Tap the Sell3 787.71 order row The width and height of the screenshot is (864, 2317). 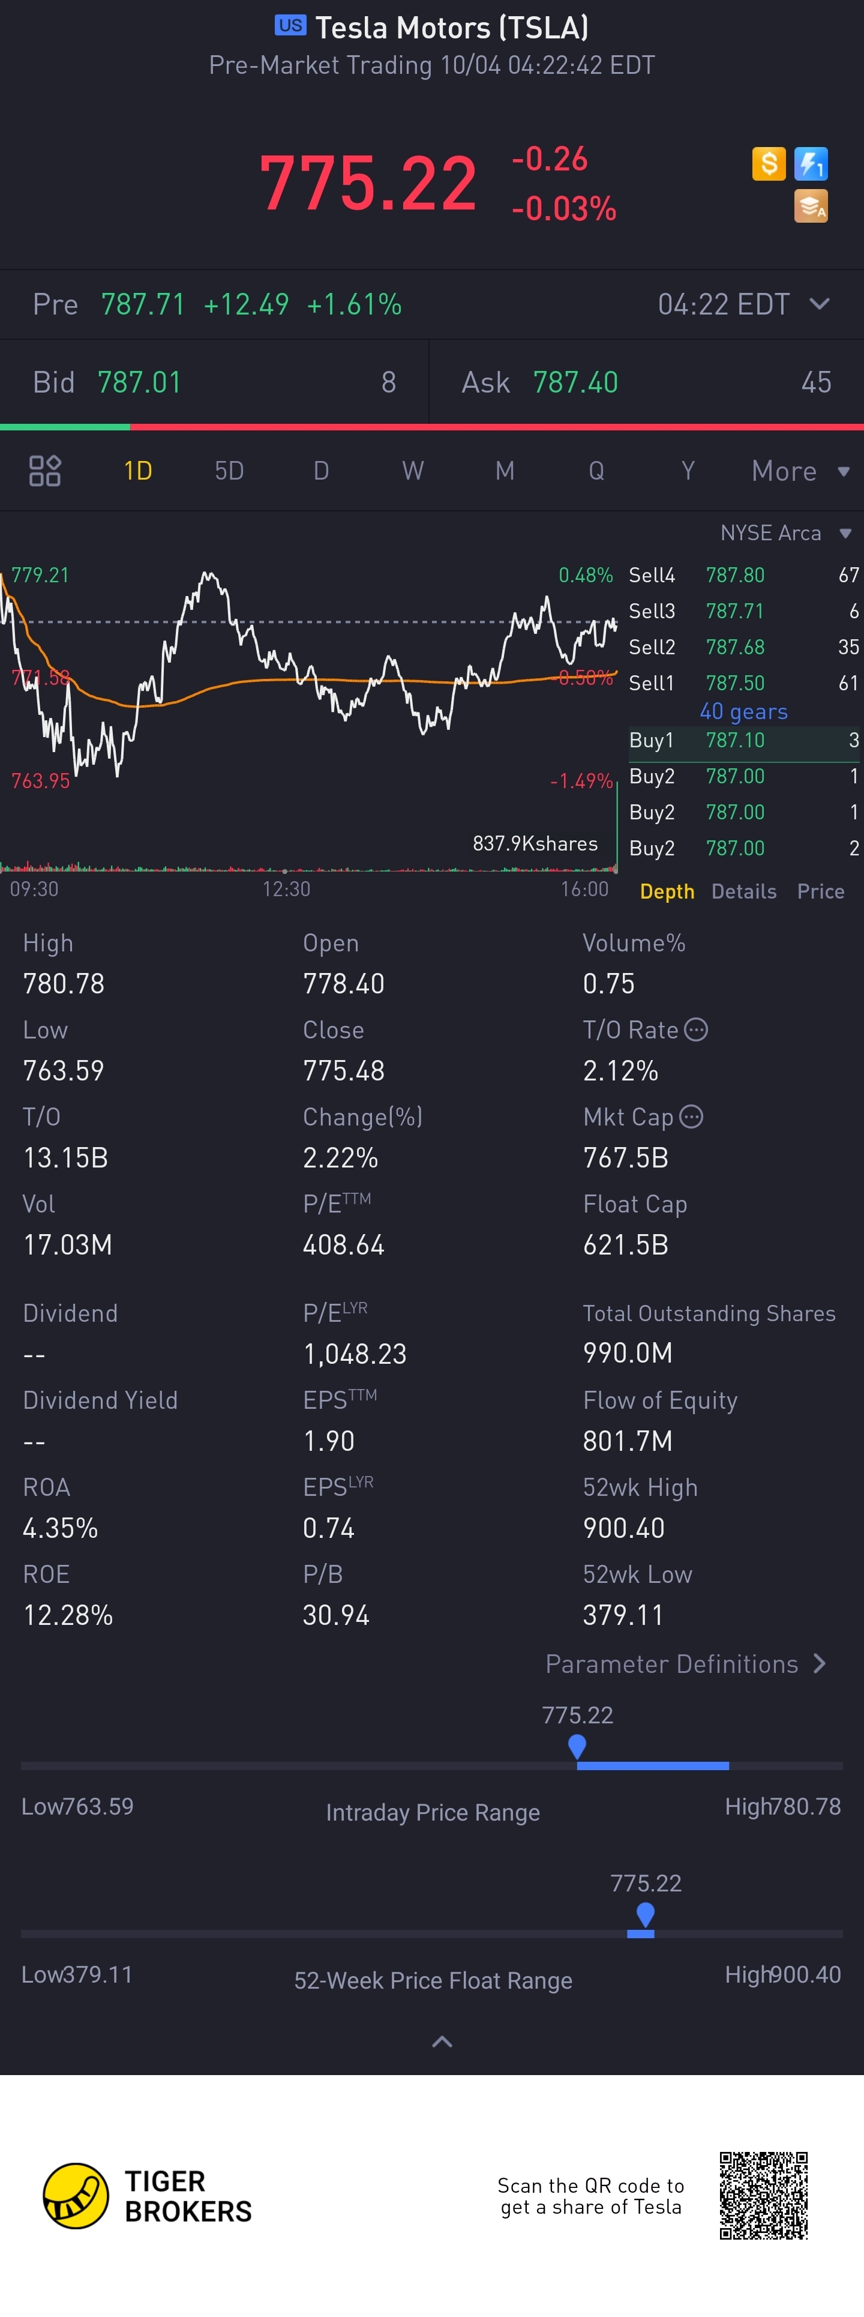click(743, 610)
